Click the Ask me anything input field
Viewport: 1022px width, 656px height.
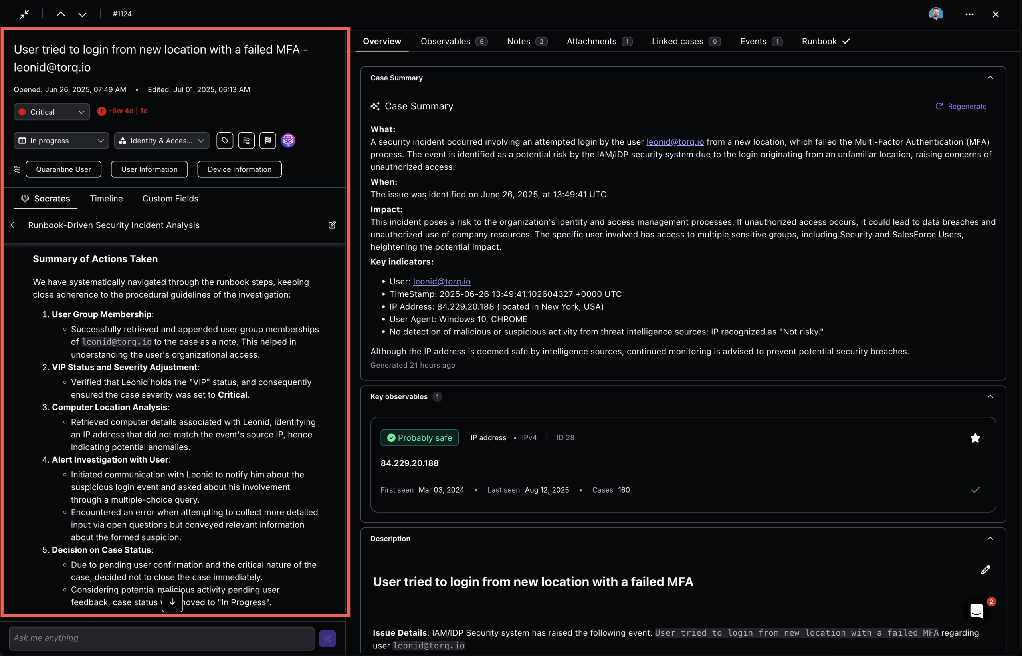coord(161,638)
